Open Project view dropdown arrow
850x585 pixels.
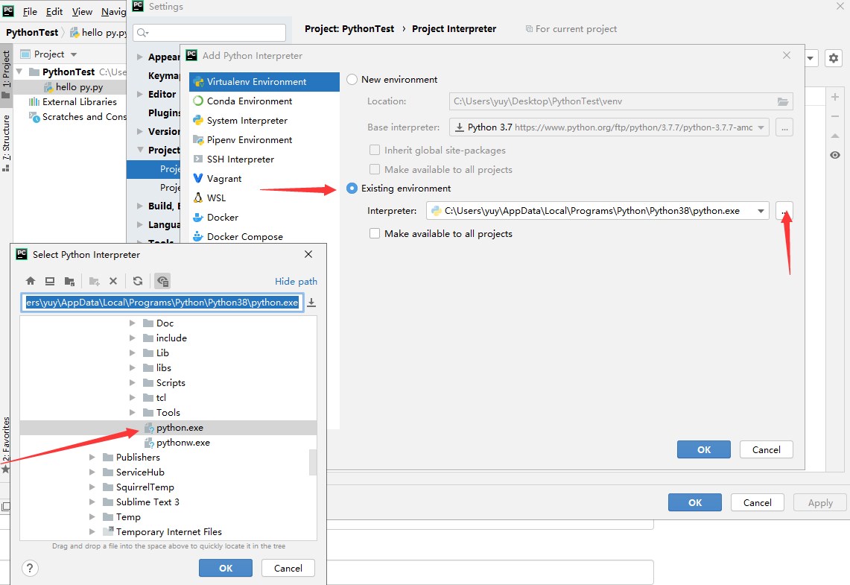pos(74,54)
